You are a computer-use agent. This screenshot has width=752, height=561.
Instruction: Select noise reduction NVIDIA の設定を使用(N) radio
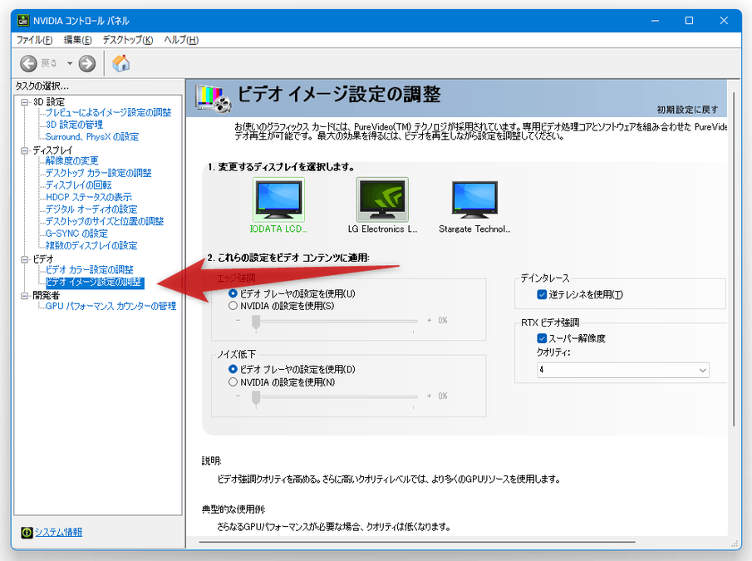click(233, 382)
